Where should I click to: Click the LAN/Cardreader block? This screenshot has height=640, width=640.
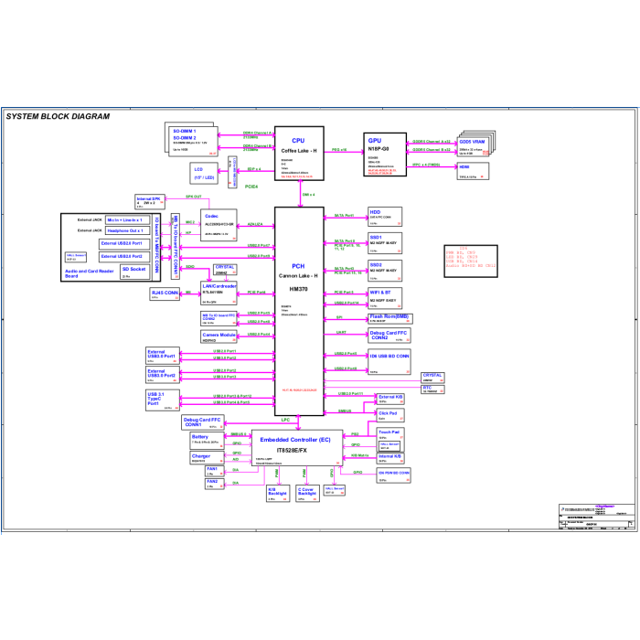click(219, 293)
